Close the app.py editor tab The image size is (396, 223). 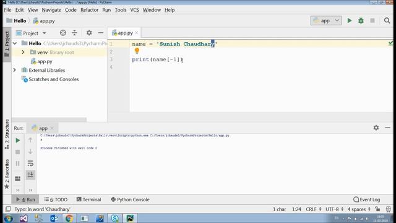[x=137, y=33]
